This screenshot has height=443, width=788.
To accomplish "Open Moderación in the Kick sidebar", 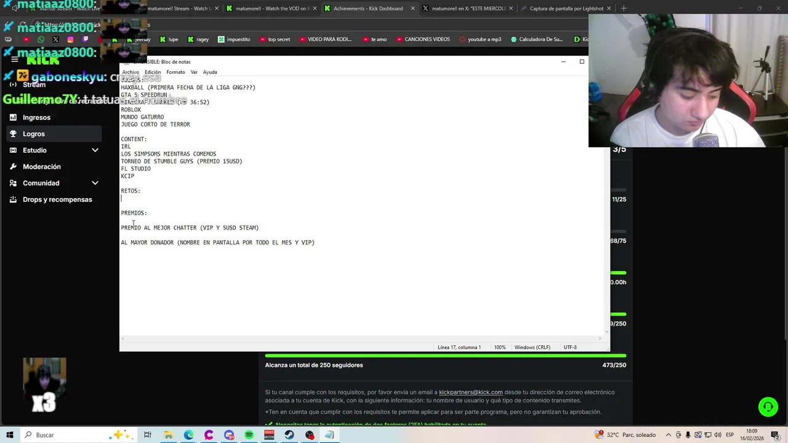I will pos(54,167).
